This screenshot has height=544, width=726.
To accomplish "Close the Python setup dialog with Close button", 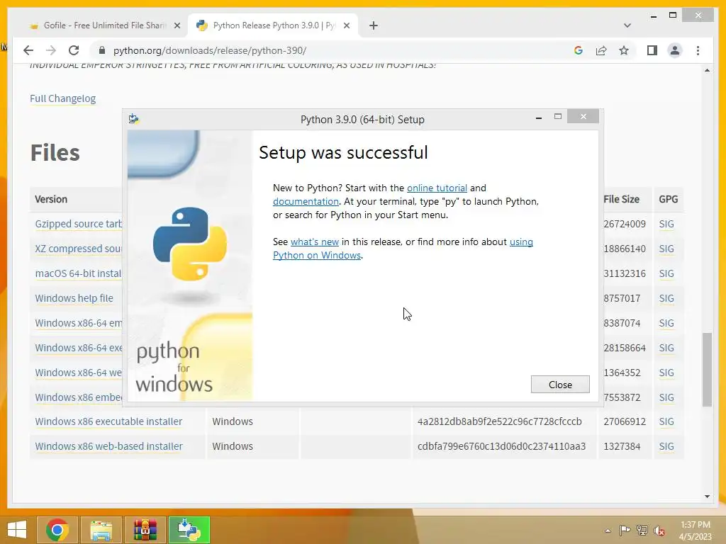I will [x=560, y=385].
